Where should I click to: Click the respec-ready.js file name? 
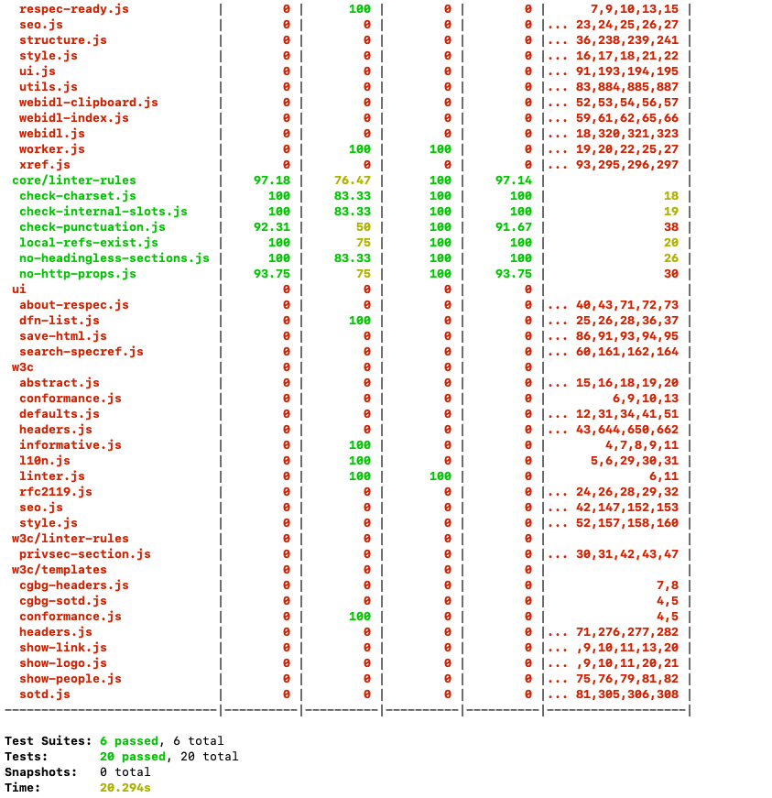pyautogui.click(x=74, y=9)
